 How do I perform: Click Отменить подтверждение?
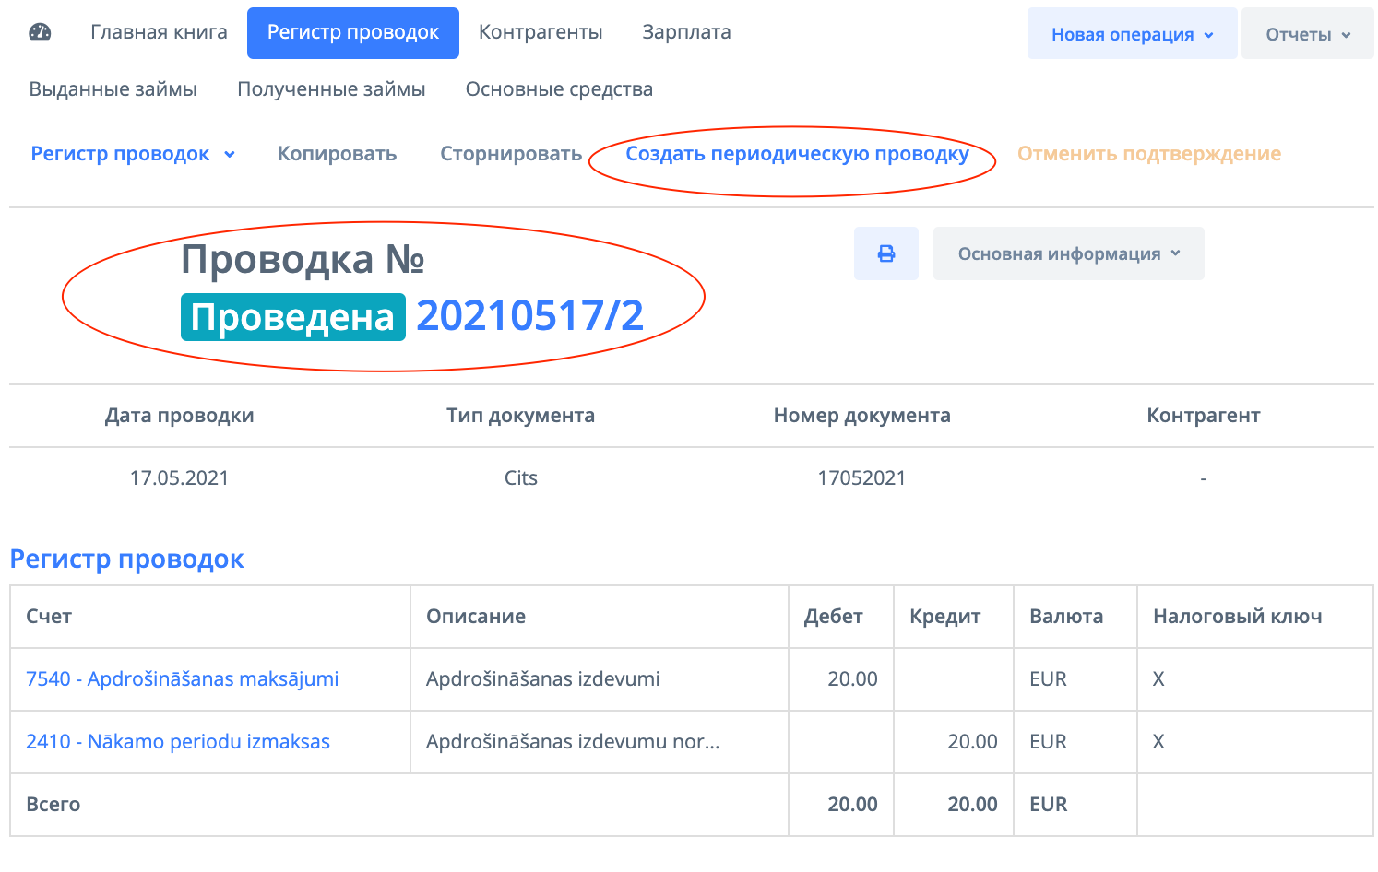1148,154
